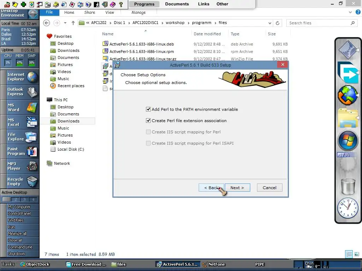Launch Internet Explorer from the left sidebar
Image resolution: width=362 pixels, height=271 pixels.
tap(20, 77)
